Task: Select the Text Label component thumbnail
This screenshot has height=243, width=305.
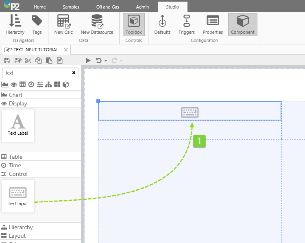Action: point(18,125)
